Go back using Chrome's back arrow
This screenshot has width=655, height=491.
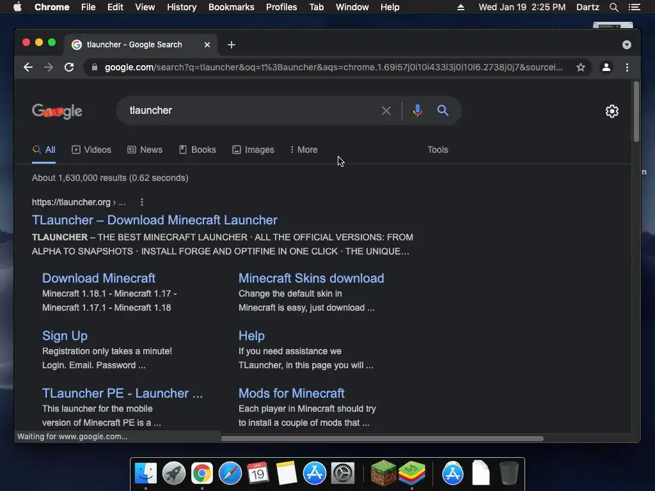click(x=28, y=67)
